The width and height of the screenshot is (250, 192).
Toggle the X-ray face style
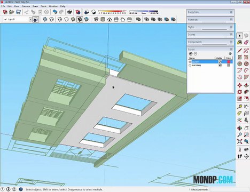[45, 19]
